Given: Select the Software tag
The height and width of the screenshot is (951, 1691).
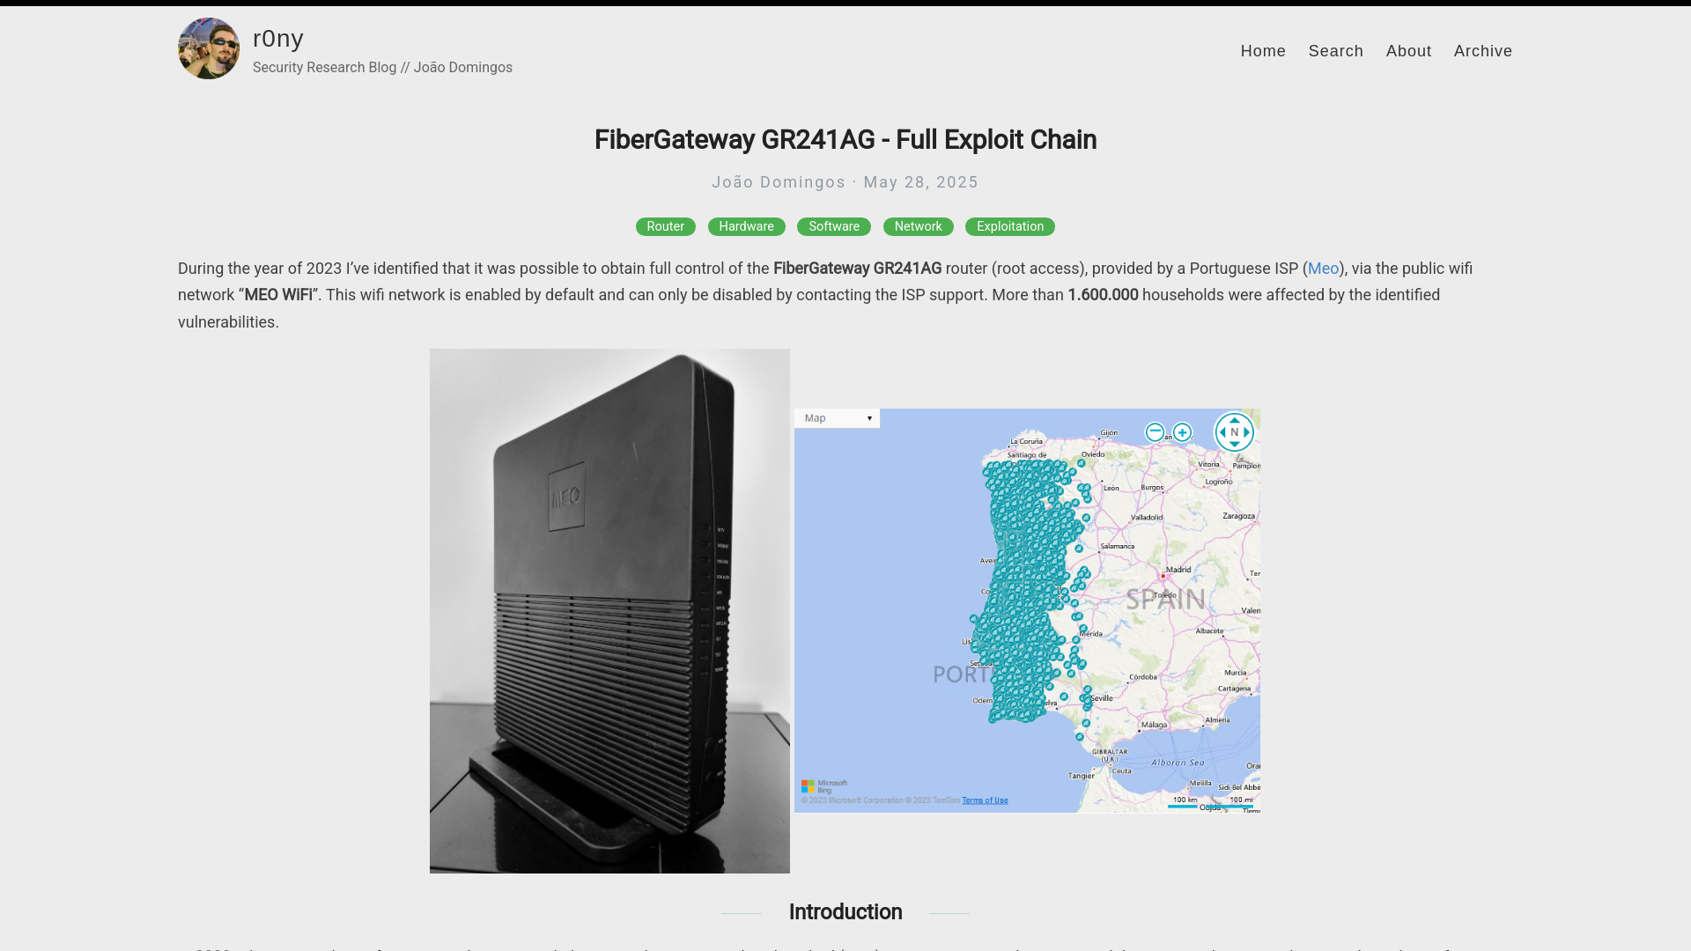Looking at the screenshot, I should click(833, 226).
